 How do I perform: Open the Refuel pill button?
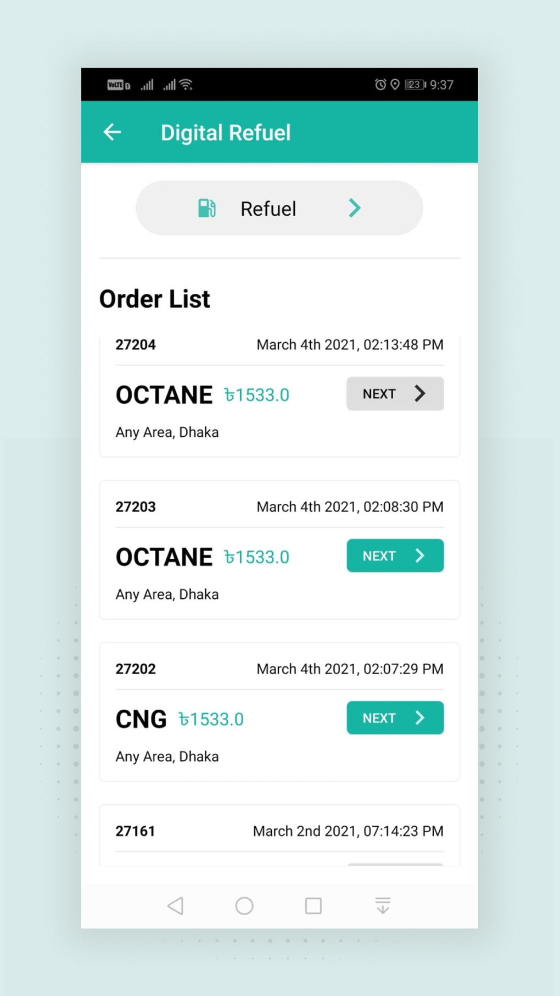(x=279, y=208)
